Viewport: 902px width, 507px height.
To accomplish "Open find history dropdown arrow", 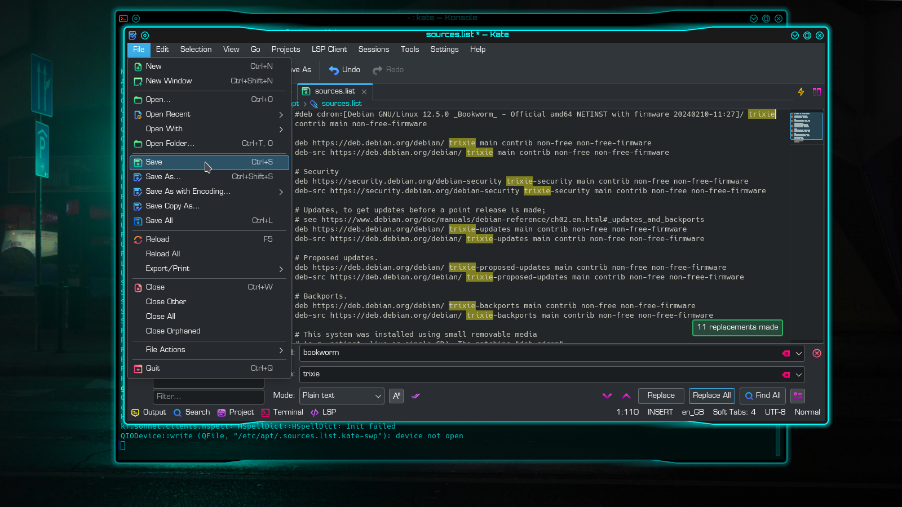I will coord(799,353).
